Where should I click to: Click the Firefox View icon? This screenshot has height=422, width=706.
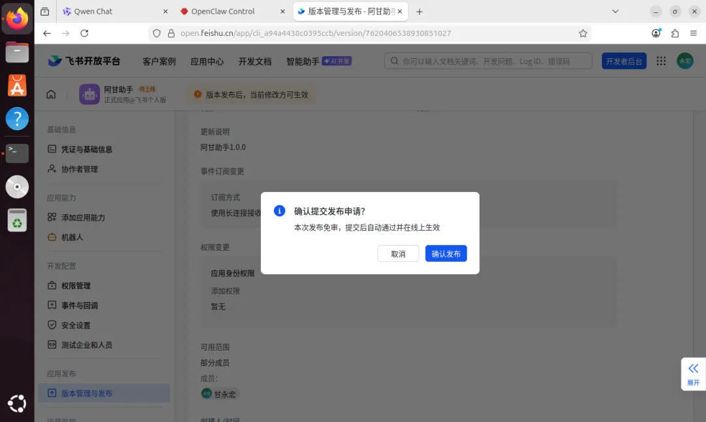pos(44,11)
